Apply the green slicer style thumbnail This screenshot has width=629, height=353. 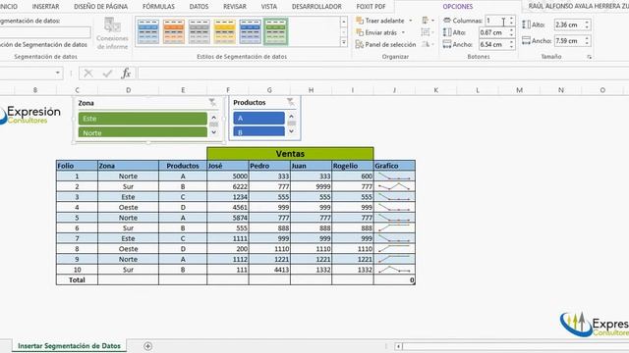pyautogui.click(x=275, y=31)
